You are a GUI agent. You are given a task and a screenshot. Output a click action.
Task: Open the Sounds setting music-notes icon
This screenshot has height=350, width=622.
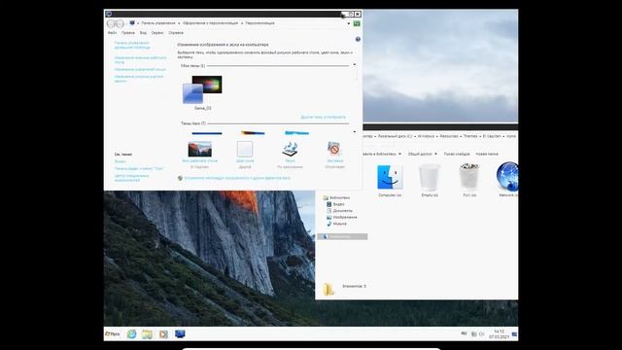[x=290, y=149]
